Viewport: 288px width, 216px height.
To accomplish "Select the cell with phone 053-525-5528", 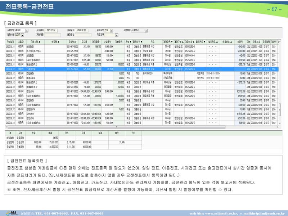I will 72,51.
